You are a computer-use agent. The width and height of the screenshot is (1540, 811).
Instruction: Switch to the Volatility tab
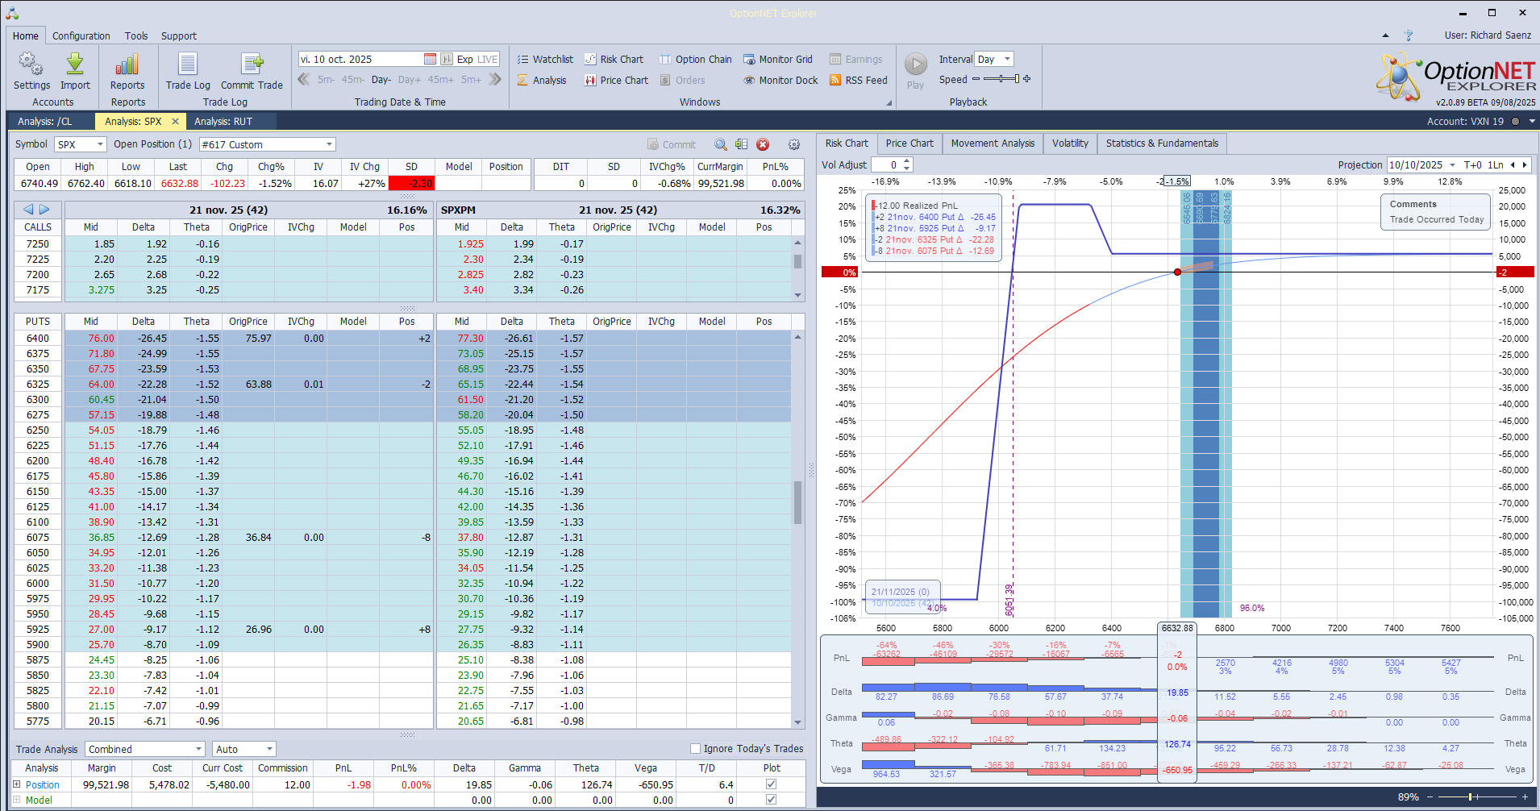pyautogui.click(x=1069, y=143)
